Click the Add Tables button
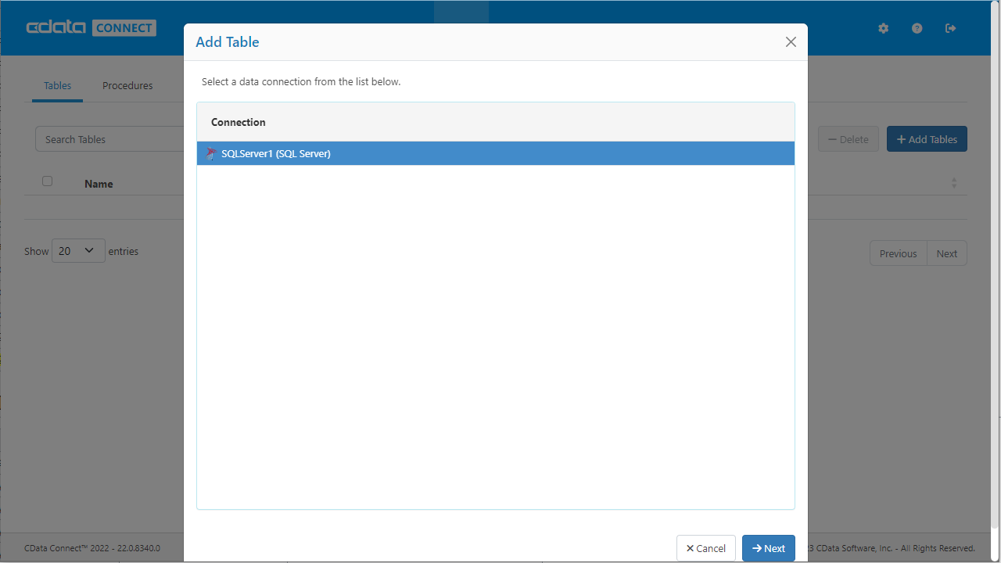1001x563 pixels. click(x=927, y=139)
